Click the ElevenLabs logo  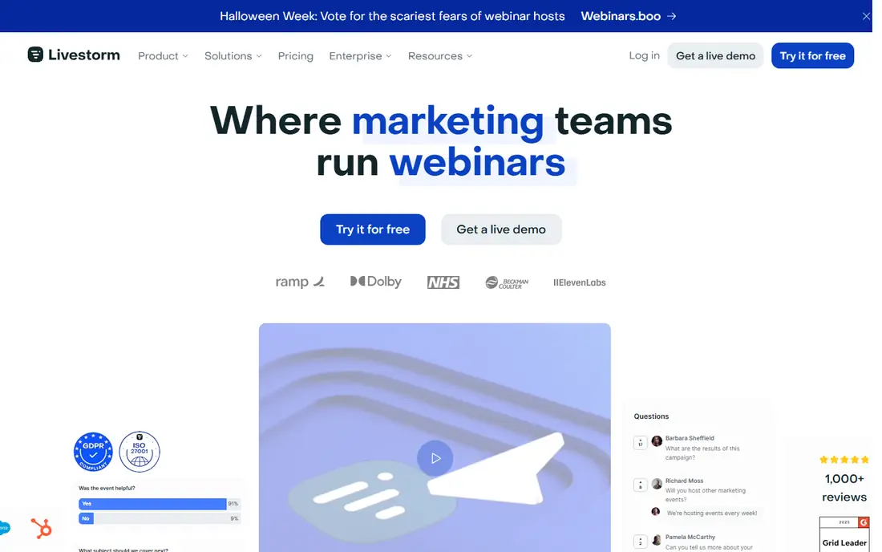pyautogui.click(x=580, y=282)
